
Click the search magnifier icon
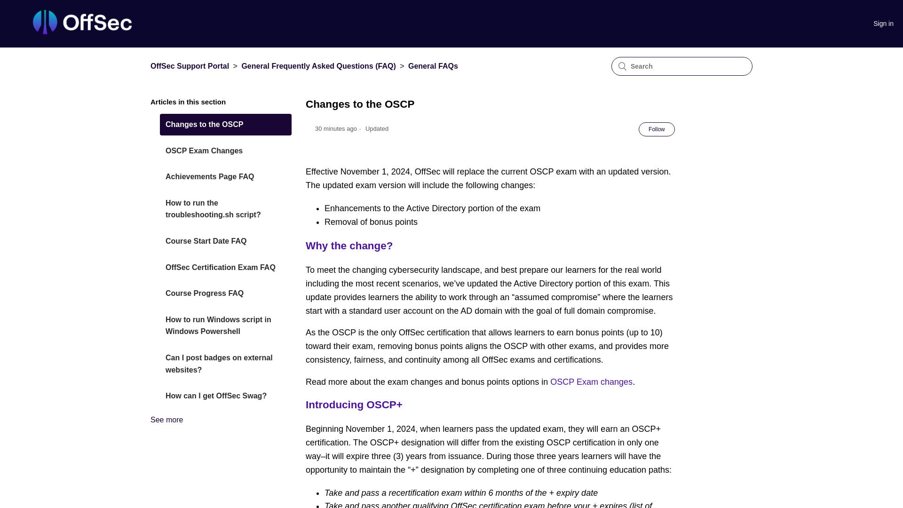622,66
